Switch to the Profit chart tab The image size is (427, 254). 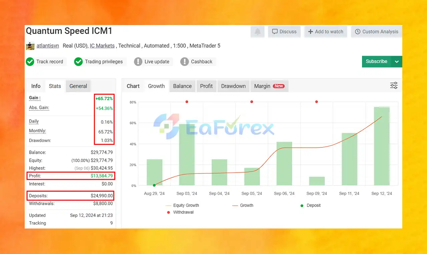206,86
